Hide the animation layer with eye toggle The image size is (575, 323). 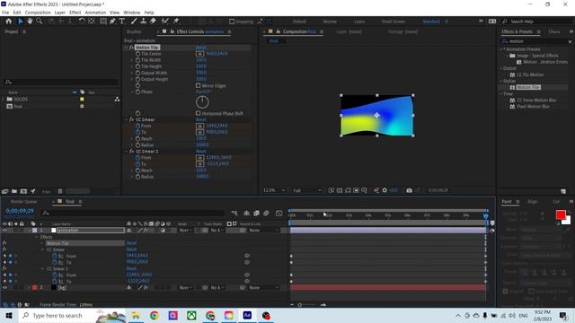pyautogui.click(x=4, y=231)
